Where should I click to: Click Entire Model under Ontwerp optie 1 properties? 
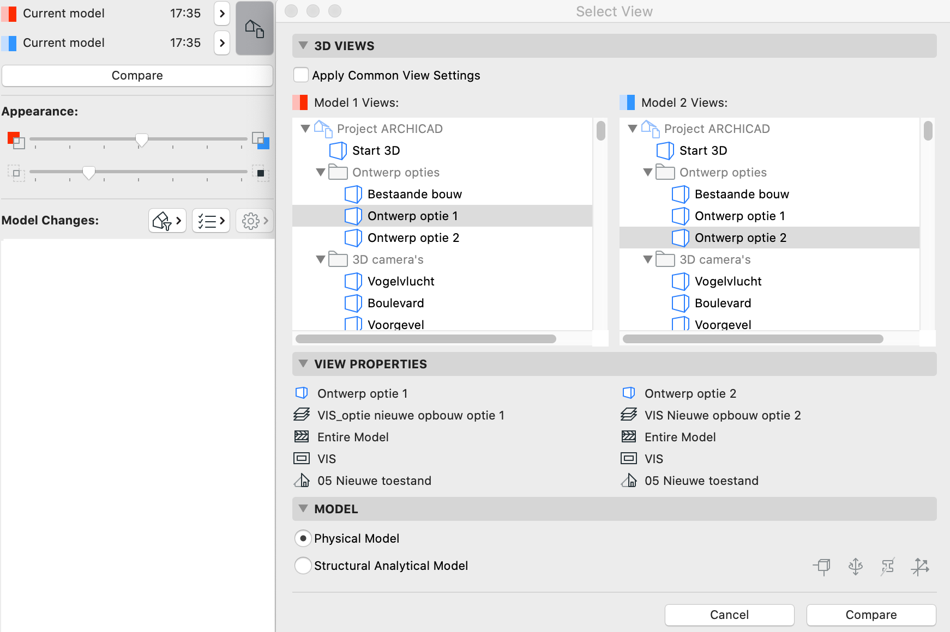click(x=353, y=437)
